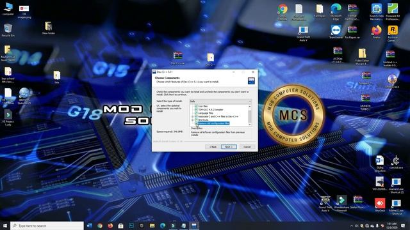Viewport: 410px width, 230px height.
Task: Open the OK images.png file
Action: coord(24,12)
